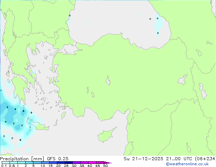The width and height of the screenshot is (216, 167).
Task: Click the 15–20 mm blue legend swatch
Action: (53, 163)
